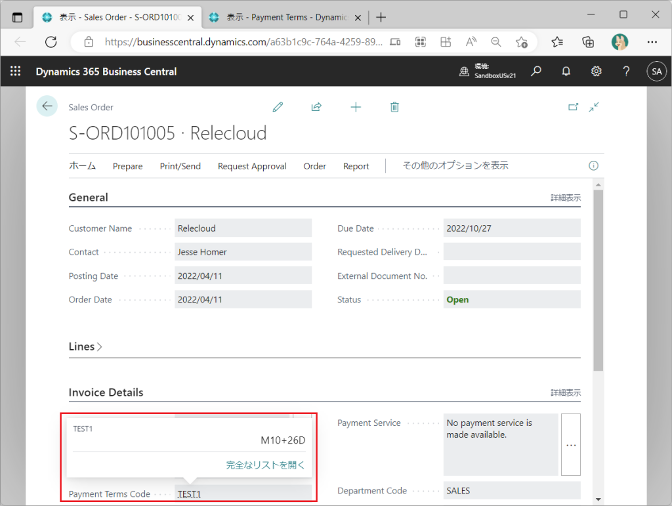
Task: Click the Department Code field SALES
Action: pos(512,490)
